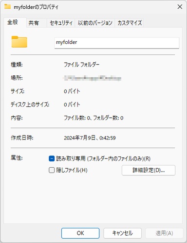Click the title bar folder icon
The width and height of the screenshot is (187, 243).
7,6
